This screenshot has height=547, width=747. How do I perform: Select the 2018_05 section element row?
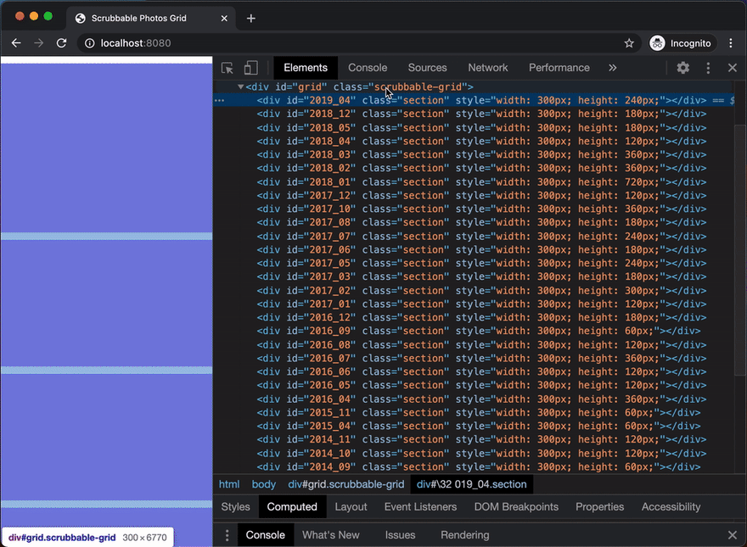tap(474, 127)
